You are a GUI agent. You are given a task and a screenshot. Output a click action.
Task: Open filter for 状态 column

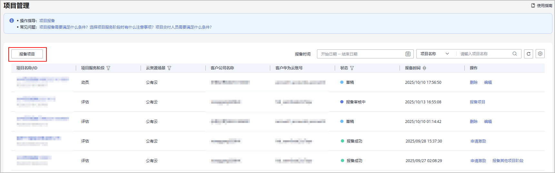point(352,68)
